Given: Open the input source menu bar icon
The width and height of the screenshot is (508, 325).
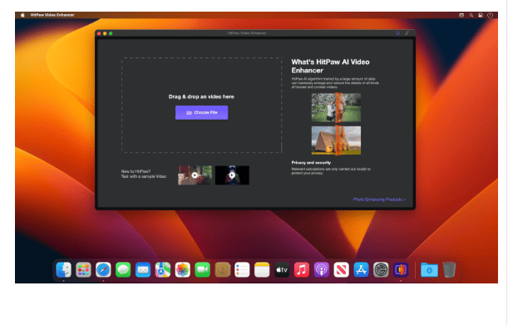Looking at the screenshot, I should point(461,15).
